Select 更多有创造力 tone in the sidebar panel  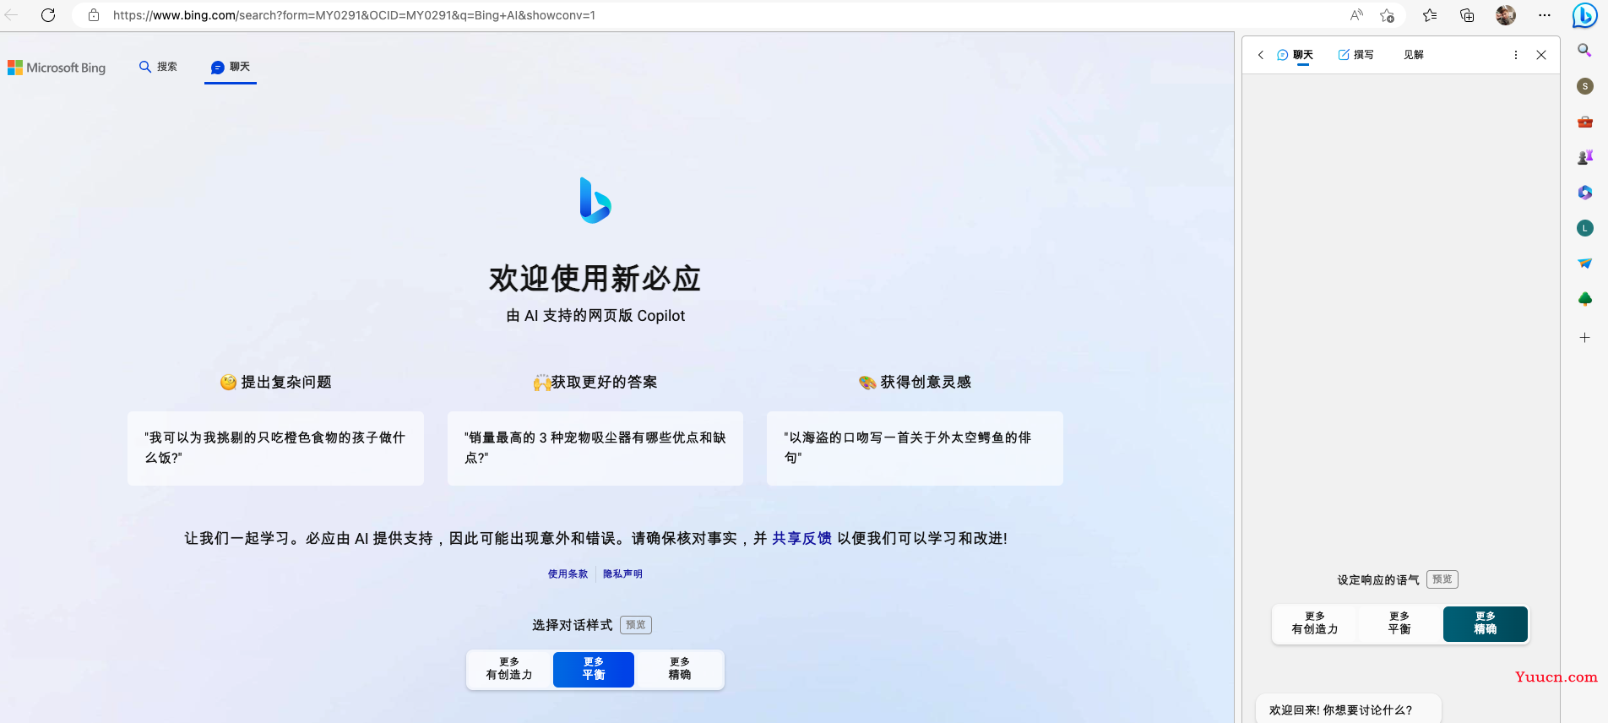click(x=1315, y=623)
